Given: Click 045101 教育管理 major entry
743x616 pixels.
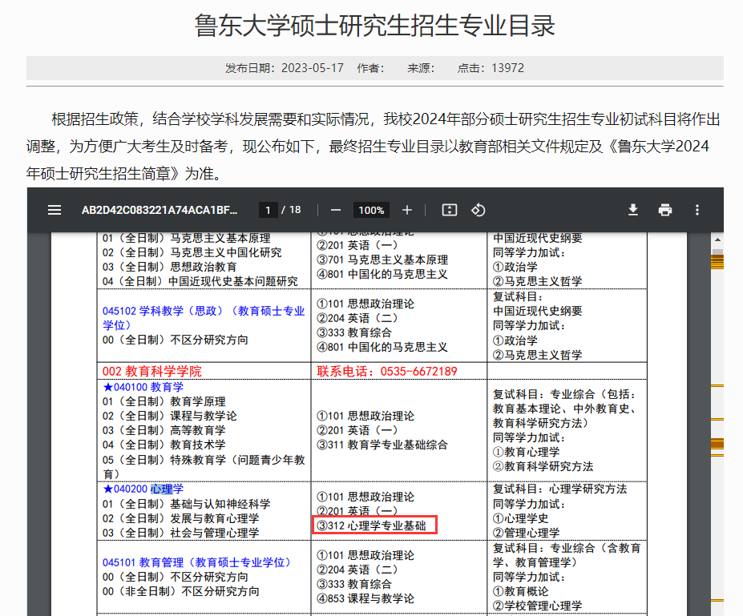Looking at the screenshot, I should (196, 562).
